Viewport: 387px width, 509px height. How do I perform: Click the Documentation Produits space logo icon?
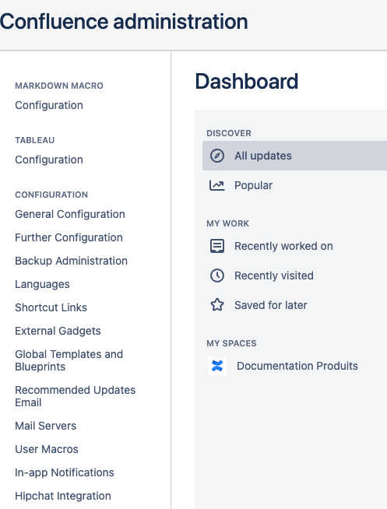217,366
